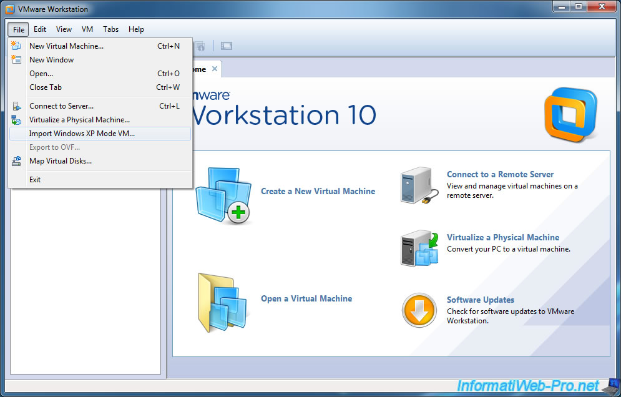Click the folder icon for Open a Virtual Machine

223,302
